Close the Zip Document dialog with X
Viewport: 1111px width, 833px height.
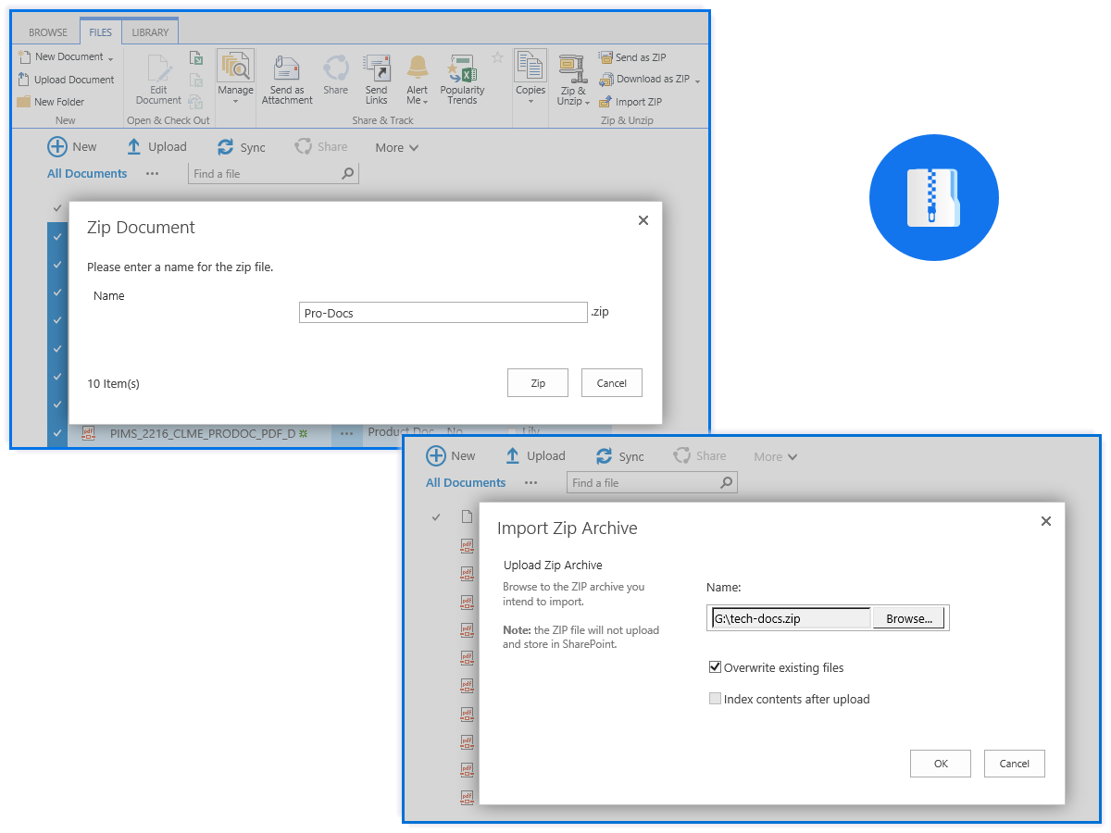643,220
